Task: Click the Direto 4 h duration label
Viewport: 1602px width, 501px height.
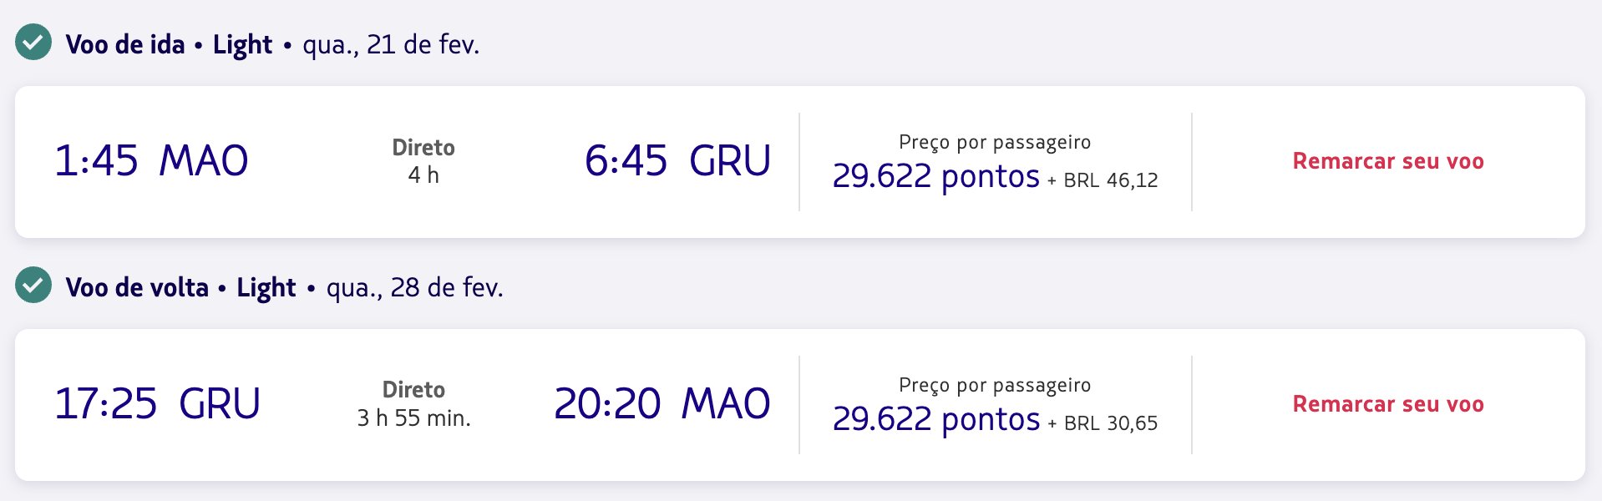Action: tap(423, 161)
